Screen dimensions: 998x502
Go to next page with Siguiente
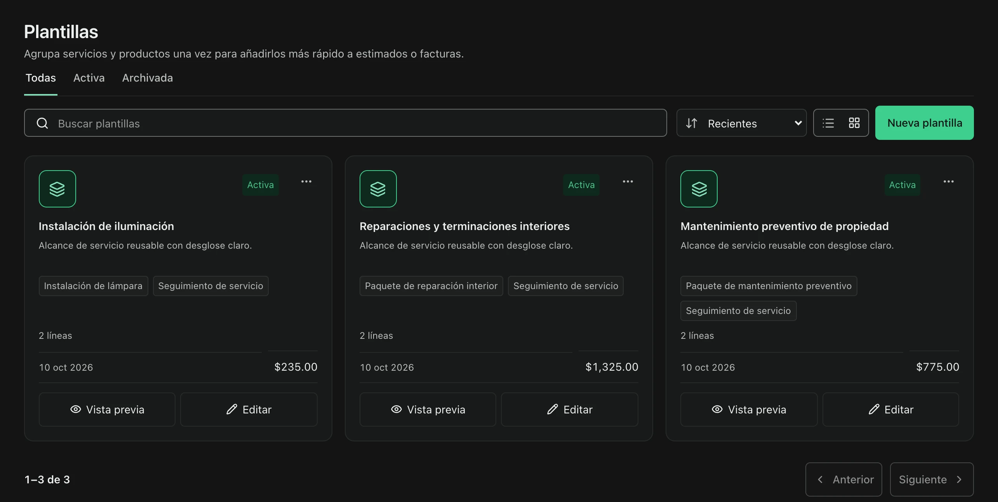(932, 479)
